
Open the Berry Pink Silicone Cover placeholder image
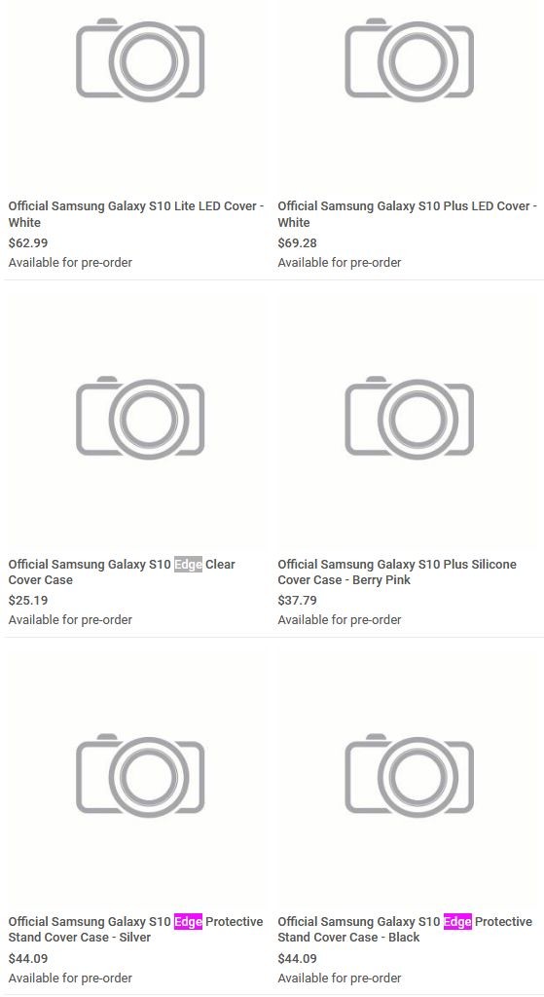pos(410,418)
